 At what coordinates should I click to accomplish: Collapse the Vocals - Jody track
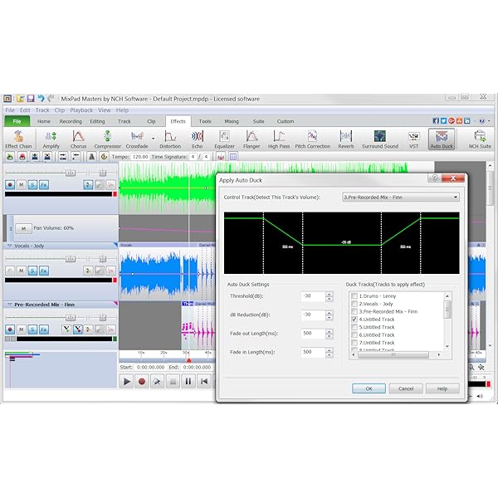pyautogui.click(x=9, y=246)
